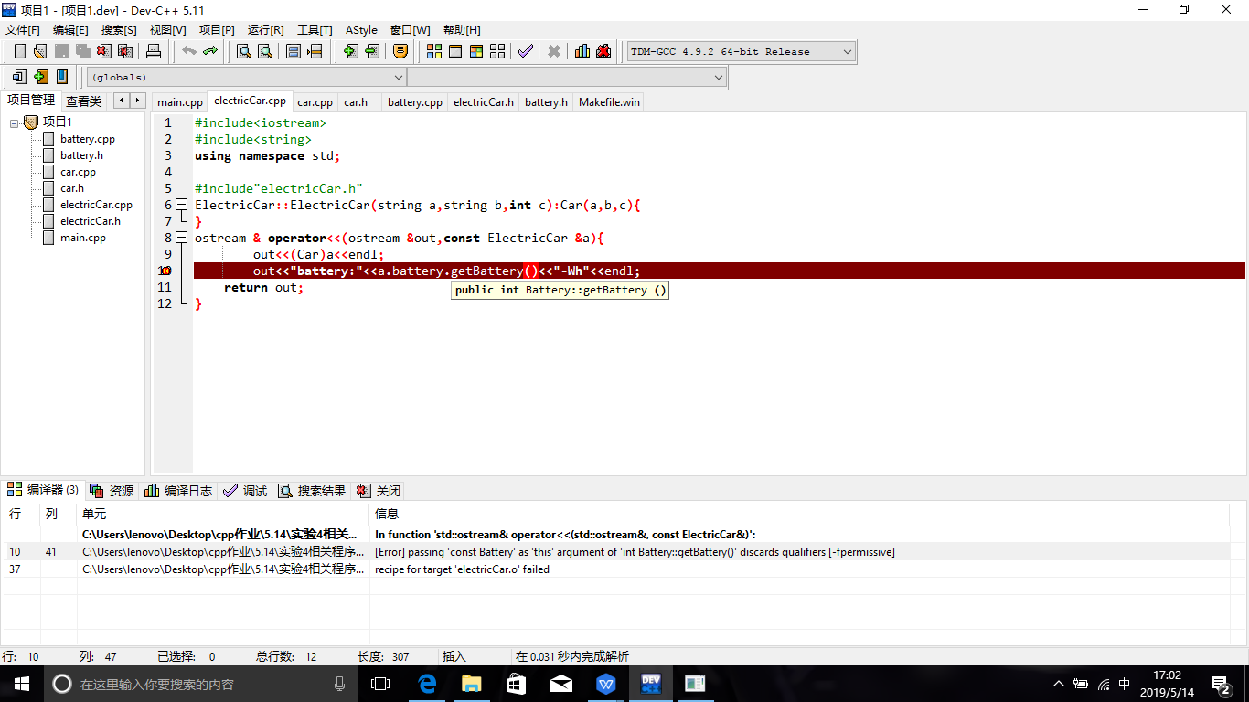Switch to Makefile.win editor tab
The image size is (1249, 702).
pyautogui.click(x=609, y=102)
